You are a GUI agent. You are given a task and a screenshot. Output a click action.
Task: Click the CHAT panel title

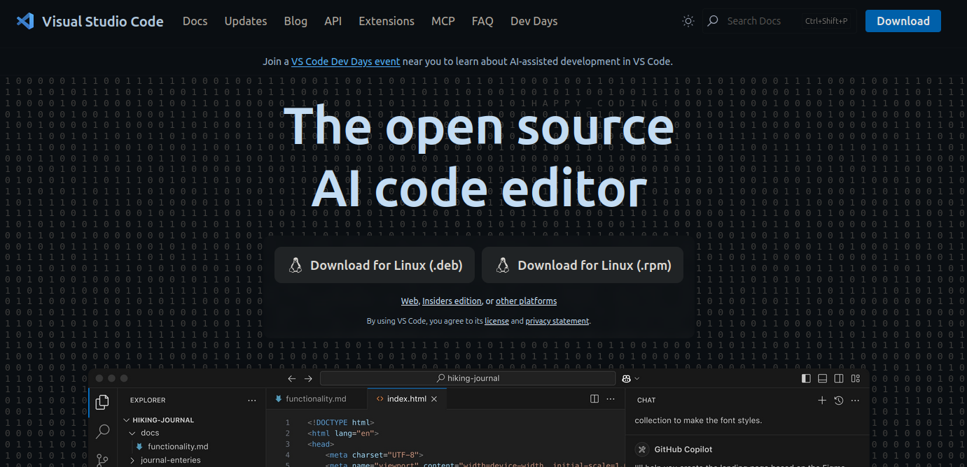[x=646, y=401]
